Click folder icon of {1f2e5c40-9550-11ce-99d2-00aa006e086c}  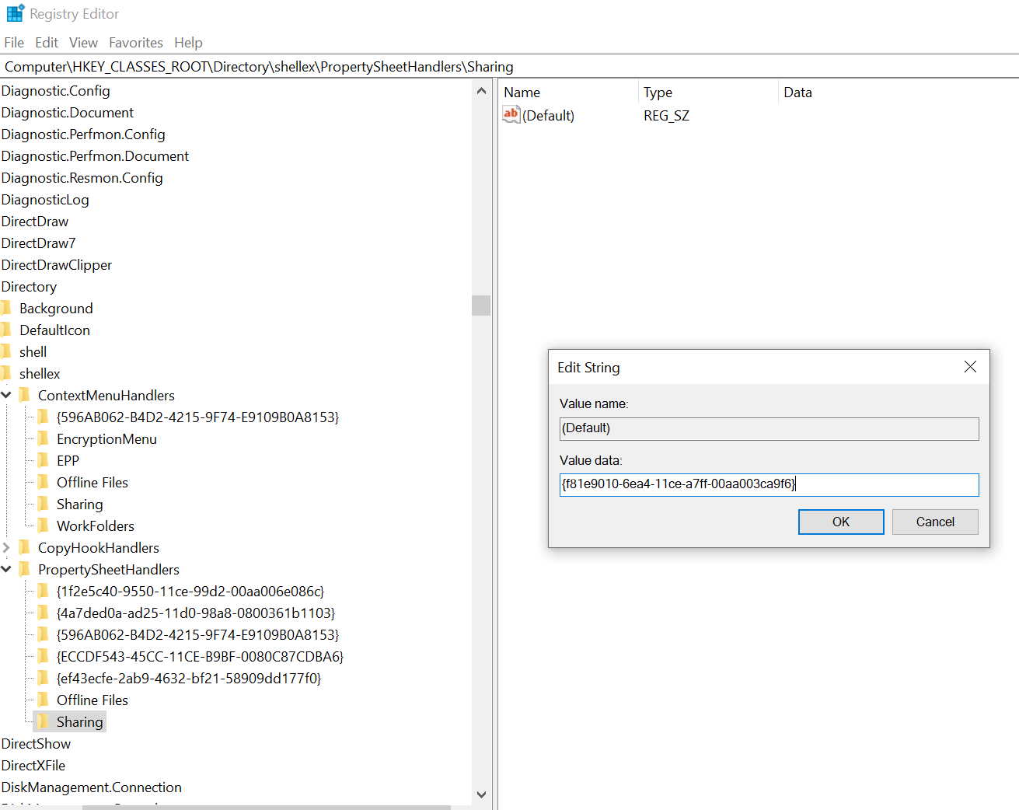coord(44,591)
